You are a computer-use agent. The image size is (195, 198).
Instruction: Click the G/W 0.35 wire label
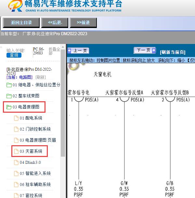coord(124,186)
